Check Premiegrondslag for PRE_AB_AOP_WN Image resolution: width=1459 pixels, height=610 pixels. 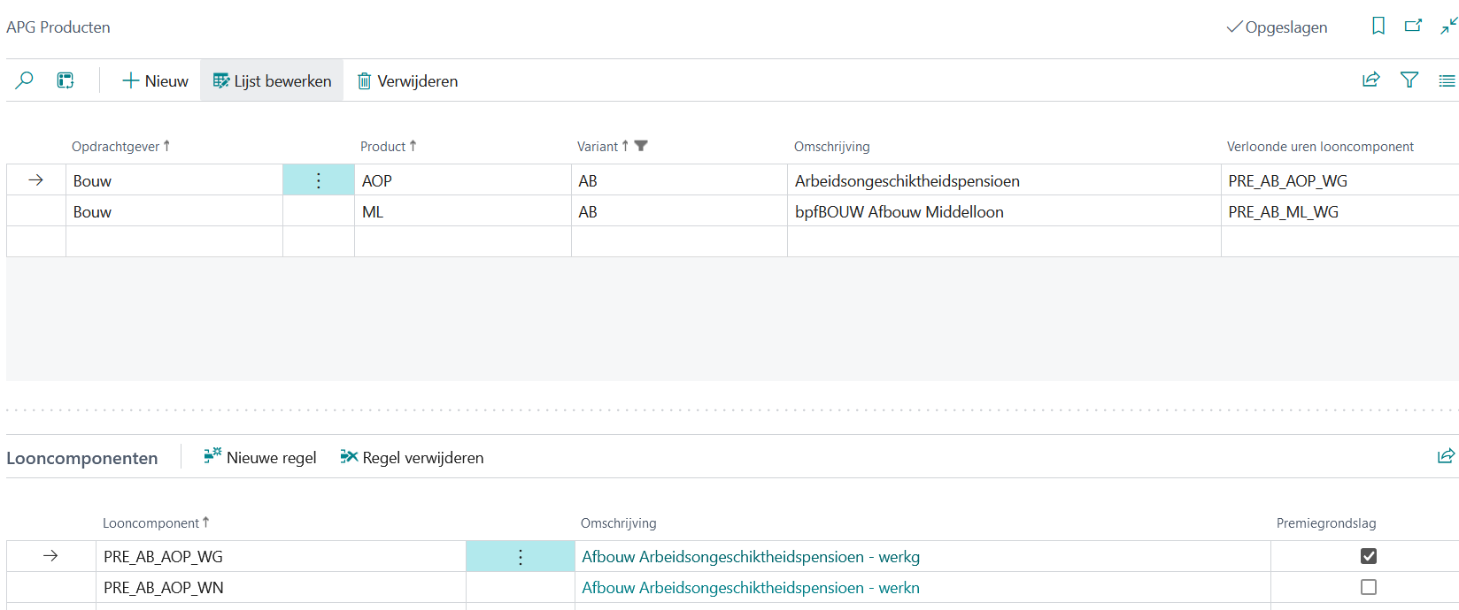point(1368,587)
